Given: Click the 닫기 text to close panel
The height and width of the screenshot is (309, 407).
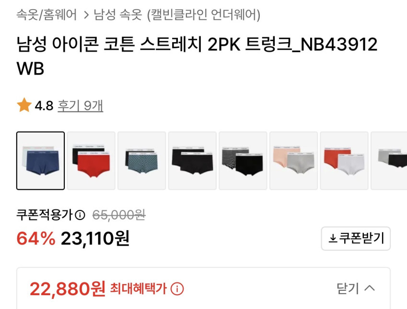Looking at the screenshot, I should point(348,288).
